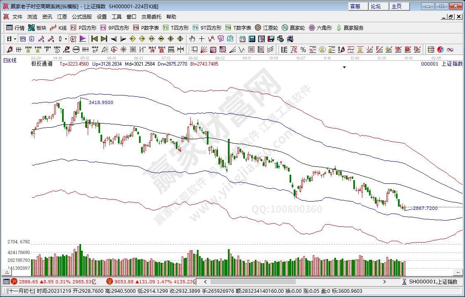Click the 论坛 button in title bar
This screenshot has height=297, width=465.
[376, 6]
